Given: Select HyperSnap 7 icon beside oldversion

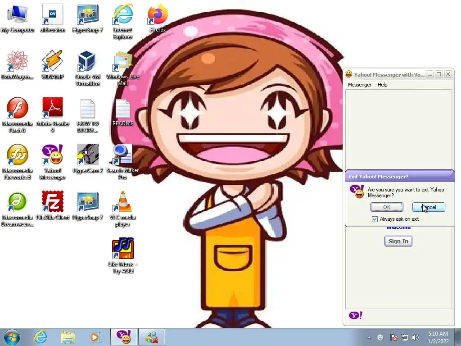Looking at the screenshot, I should point(88,18).
